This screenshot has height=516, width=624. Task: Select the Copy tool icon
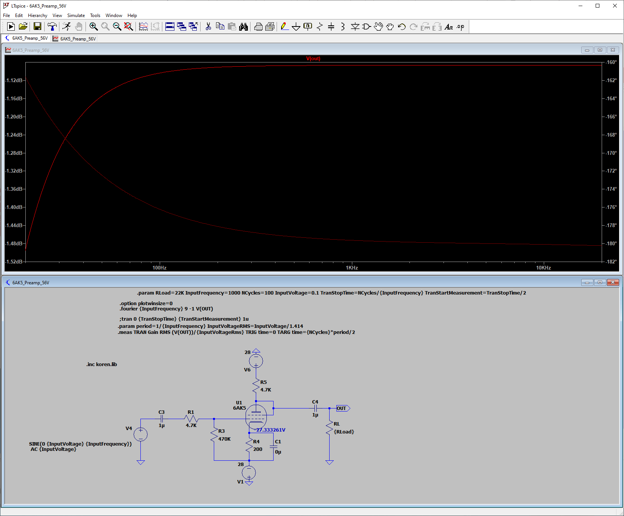(x=220, y=27)
